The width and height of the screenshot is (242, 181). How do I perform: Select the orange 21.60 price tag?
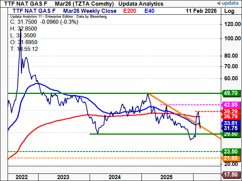(231, 158)
